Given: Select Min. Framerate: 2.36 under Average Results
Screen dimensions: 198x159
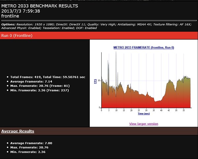Looking at the screenshot, I should (28, 152).
